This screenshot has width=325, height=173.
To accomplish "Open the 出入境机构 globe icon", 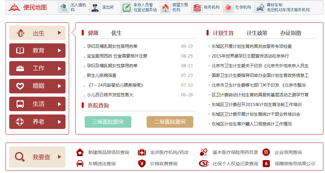I will (64, 8).
